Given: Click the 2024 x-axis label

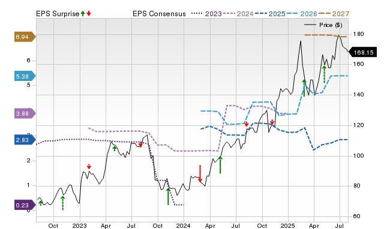Looking at the screenshot, I should tap(184, 225).
